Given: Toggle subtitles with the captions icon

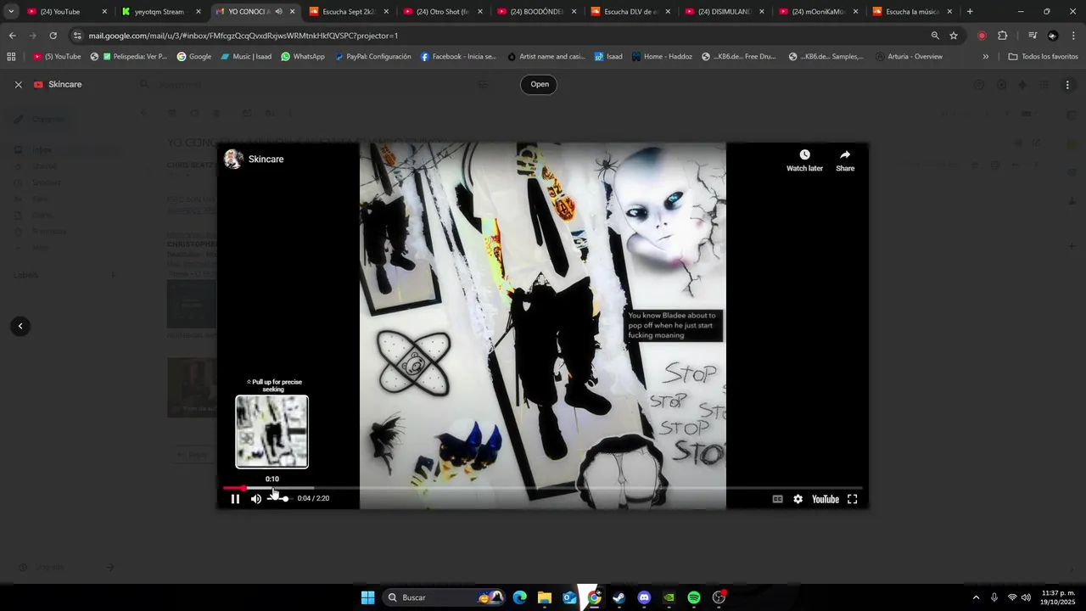Looking at the screenshot, I should pos(777,499).
